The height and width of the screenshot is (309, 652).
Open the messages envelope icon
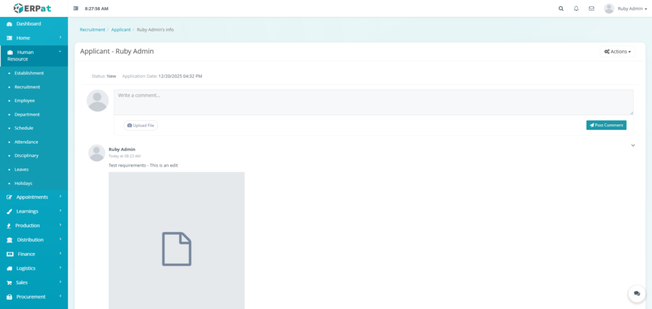592,8
